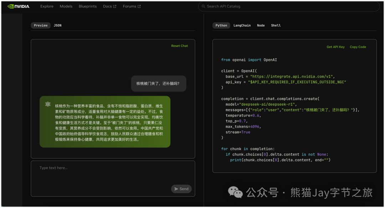The width and height of the screenshot is (385, 208).
Task: Click Copy Code
Action: [x=358, y=47]
